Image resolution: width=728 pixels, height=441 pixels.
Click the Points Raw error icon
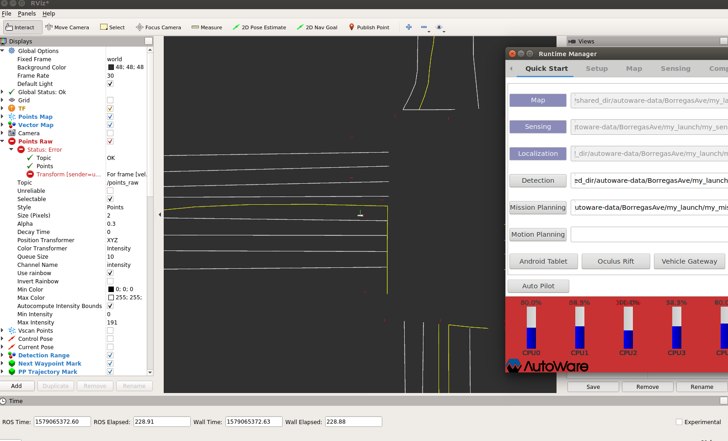12,141
